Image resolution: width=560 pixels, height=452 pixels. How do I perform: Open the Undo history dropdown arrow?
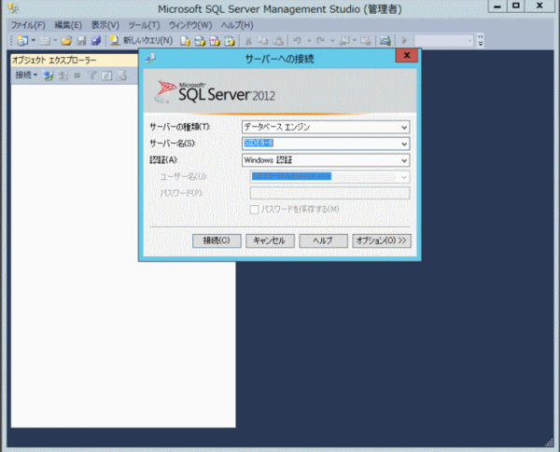click(309, 41)
